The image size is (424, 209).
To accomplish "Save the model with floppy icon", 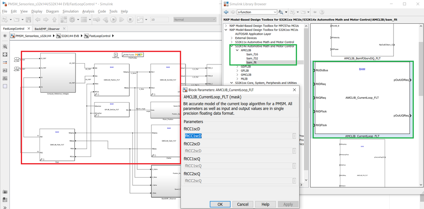I will point(28,20).
